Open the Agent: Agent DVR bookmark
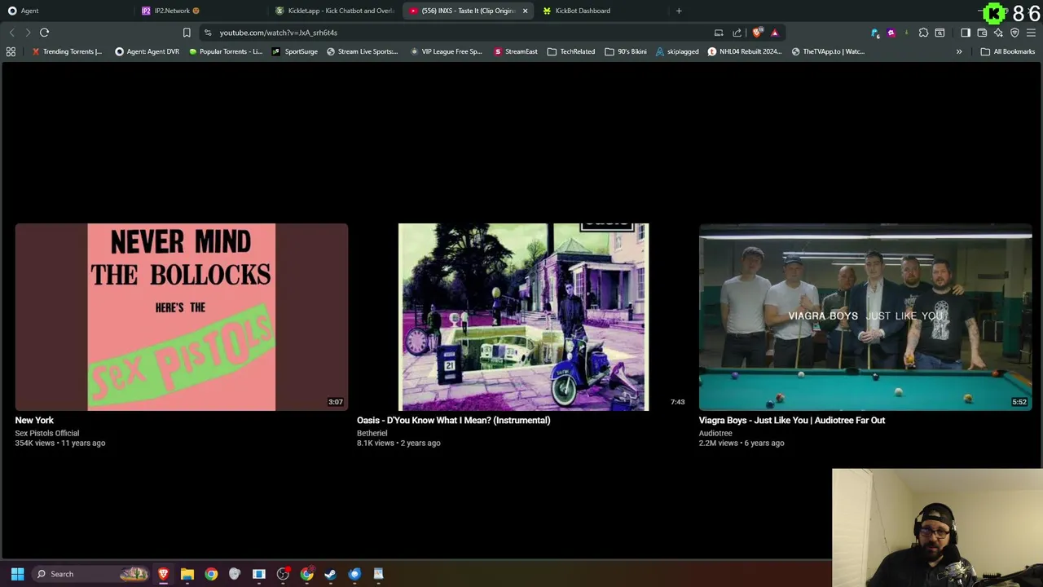 (x=147, y=51)
